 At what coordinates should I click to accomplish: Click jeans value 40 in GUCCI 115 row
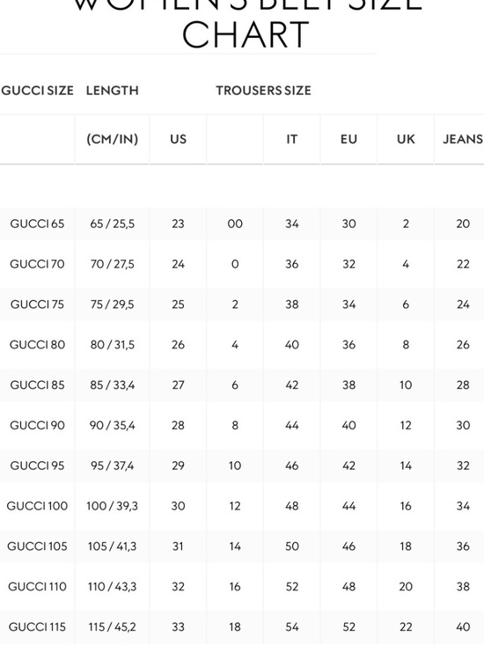point(463,627)
